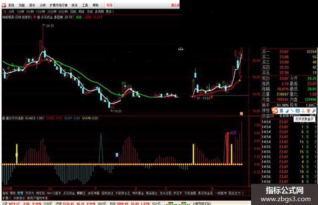Open the 功能 menu

point(22,5)
